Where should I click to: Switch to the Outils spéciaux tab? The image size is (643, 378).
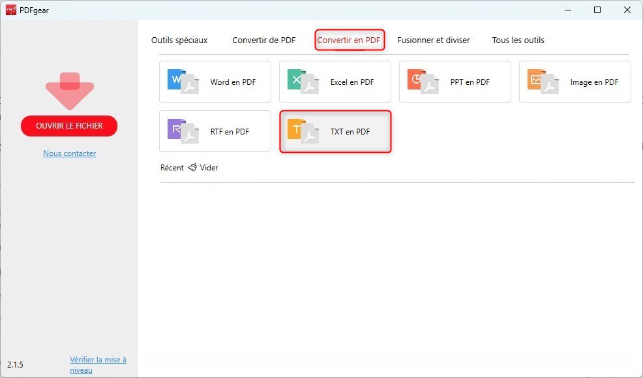tap(179, 40)
